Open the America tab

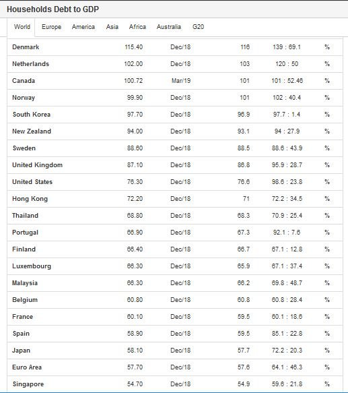point(83,27)
